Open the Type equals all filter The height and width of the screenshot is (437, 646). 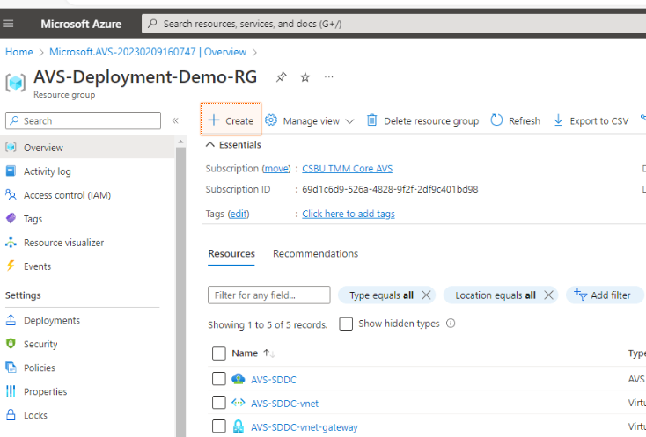point(381,295)
